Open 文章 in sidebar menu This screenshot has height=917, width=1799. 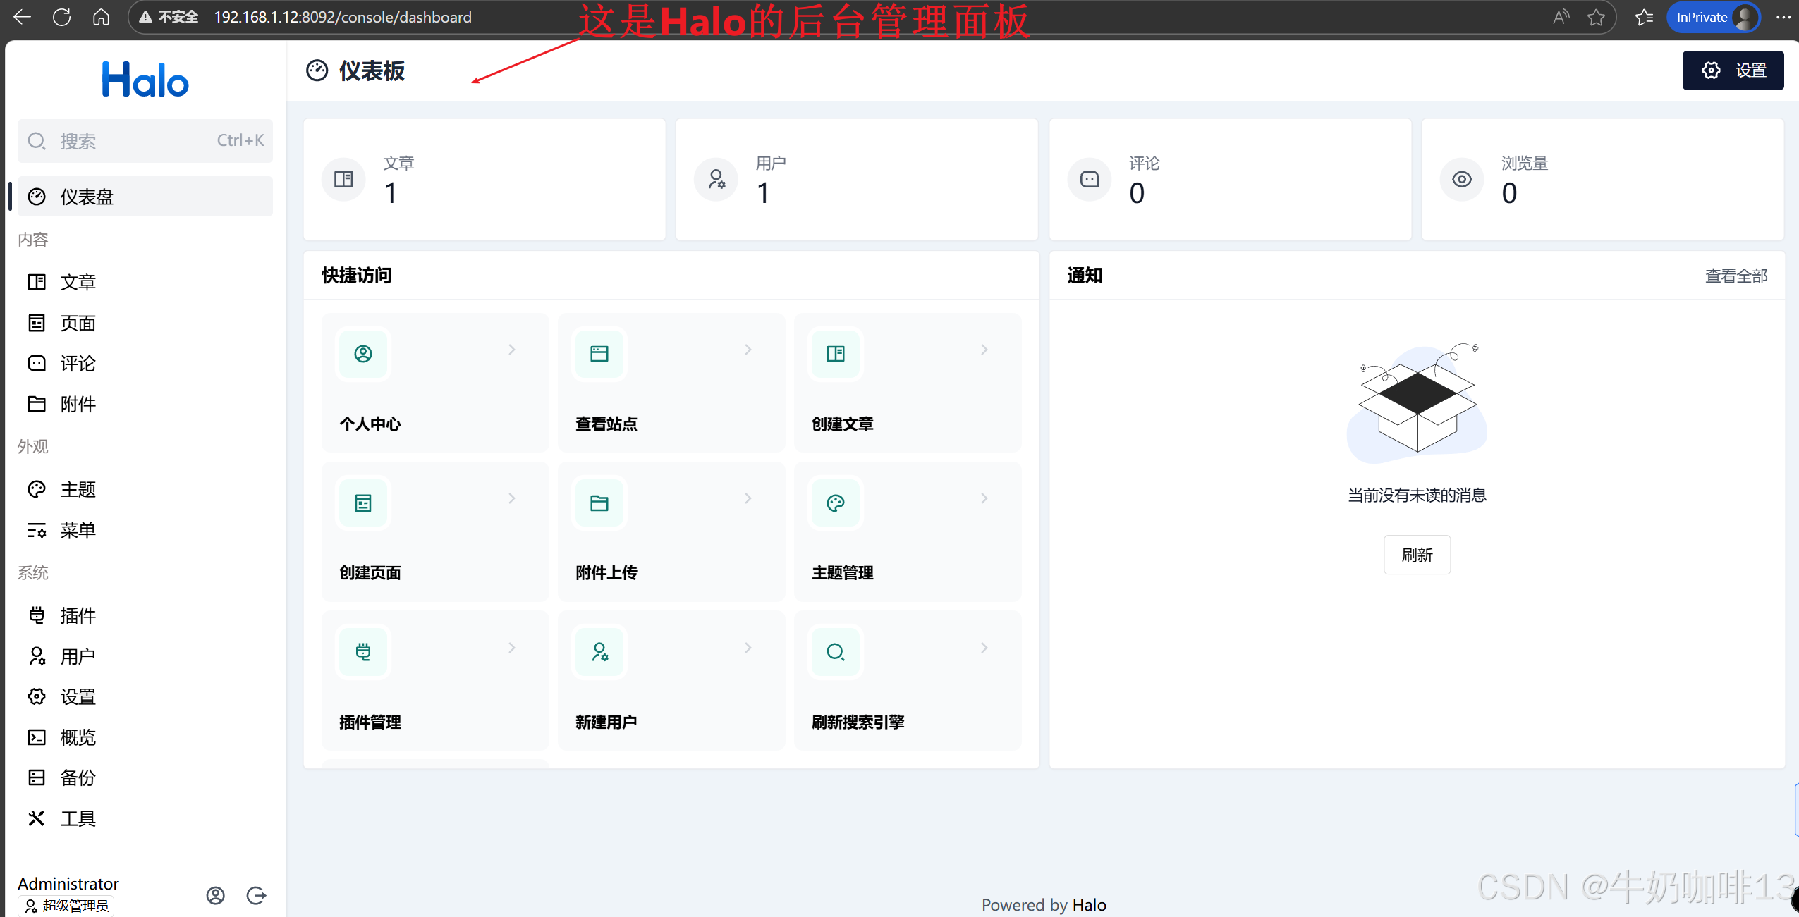click(x=78, y=282)
